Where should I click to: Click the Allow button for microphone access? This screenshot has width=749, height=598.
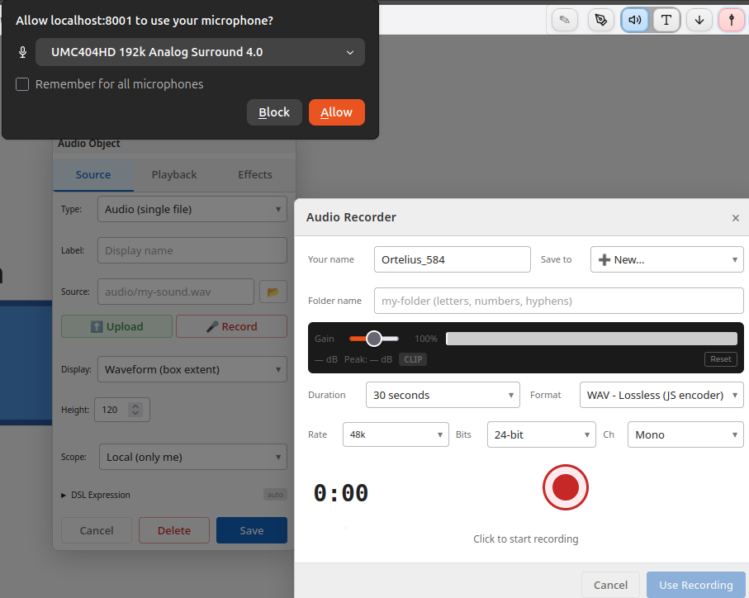coord(336,112)
